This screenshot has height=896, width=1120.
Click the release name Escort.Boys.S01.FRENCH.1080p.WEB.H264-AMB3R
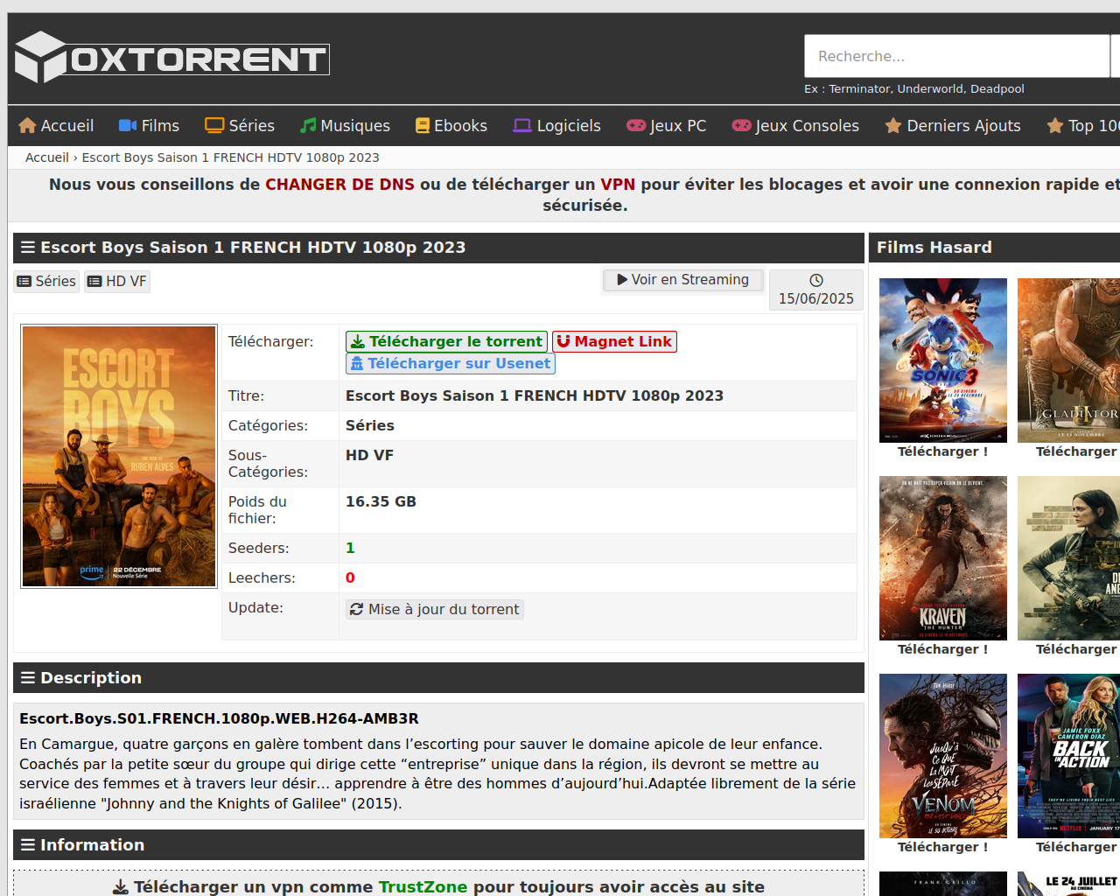(x=219, y=718)
